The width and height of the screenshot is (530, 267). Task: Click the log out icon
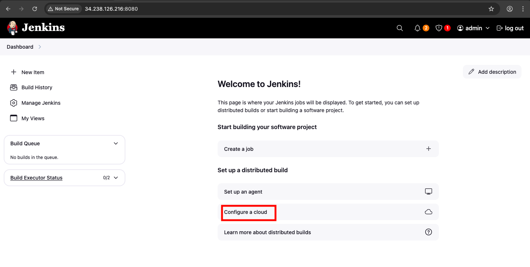[x=500, y=28]
